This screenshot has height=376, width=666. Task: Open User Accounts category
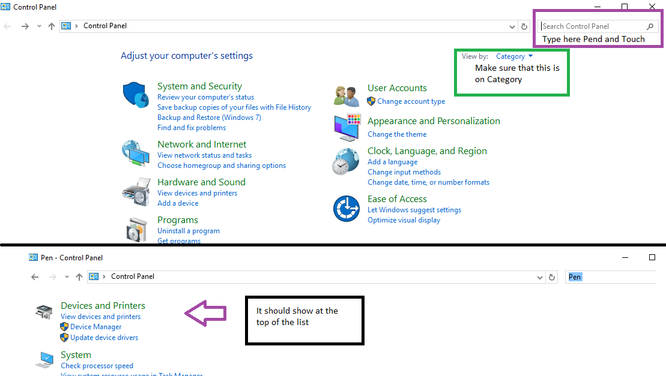pos(397,88)
